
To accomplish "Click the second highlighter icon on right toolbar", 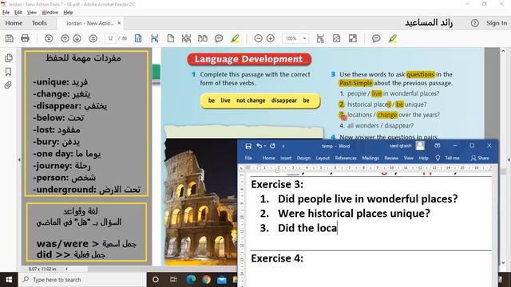I will pyautogui.click(x=392, y=38).
